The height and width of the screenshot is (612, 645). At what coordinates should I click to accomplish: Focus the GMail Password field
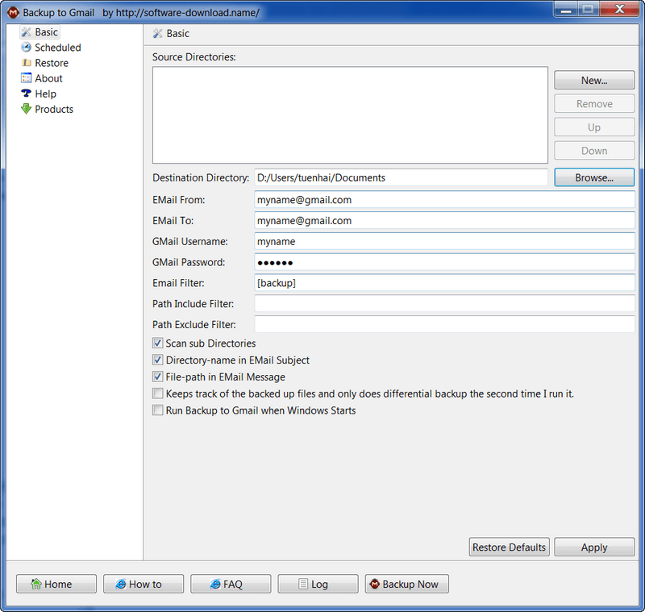(x=445, y=262)
